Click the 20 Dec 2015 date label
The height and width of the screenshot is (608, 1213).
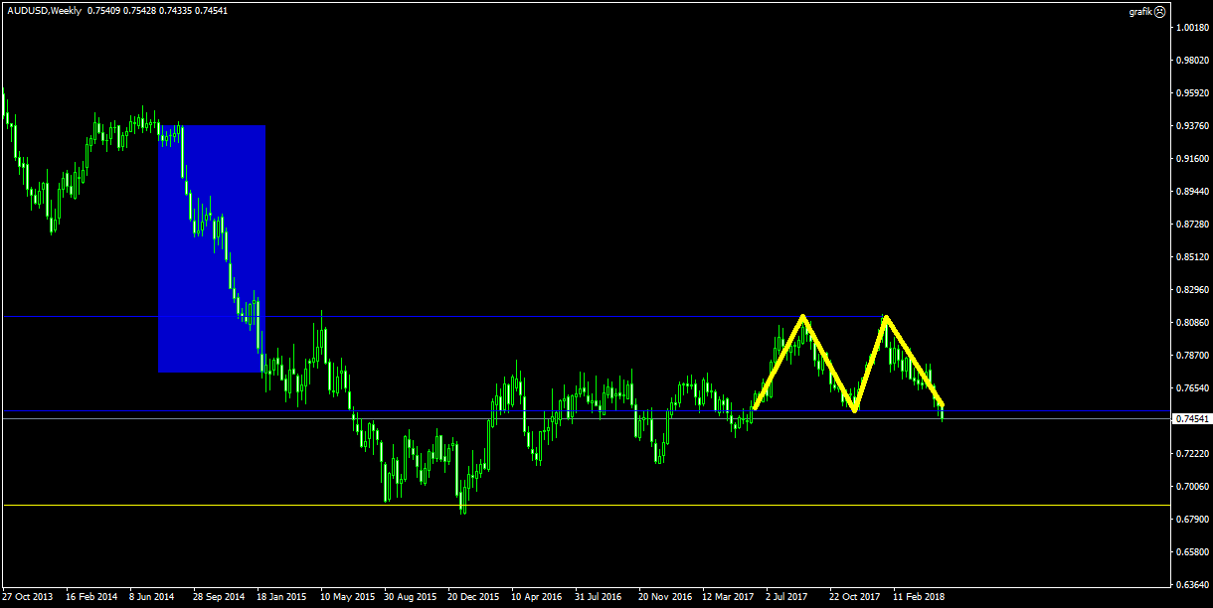click(x=473, y=598)
